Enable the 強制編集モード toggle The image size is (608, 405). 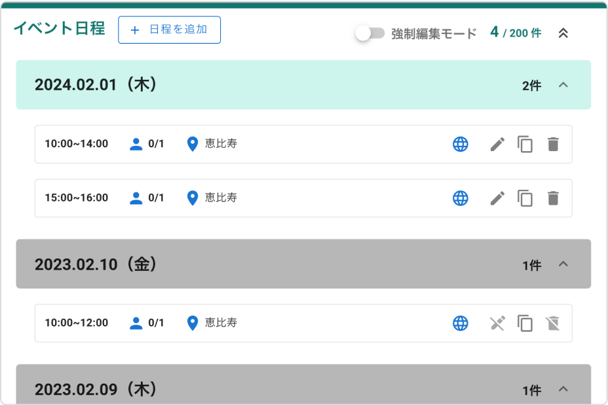(370, 33)
